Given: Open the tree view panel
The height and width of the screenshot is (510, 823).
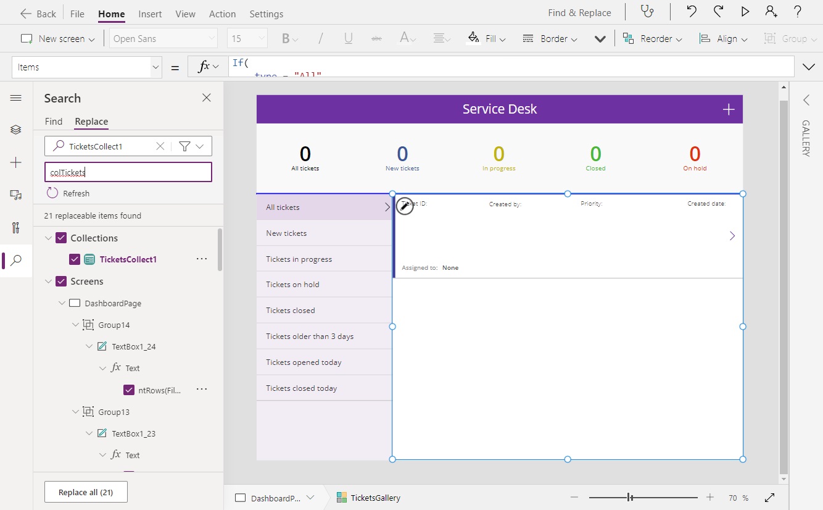Looking at the screenshot, I should pyautogui.click(x=15, y=130).
